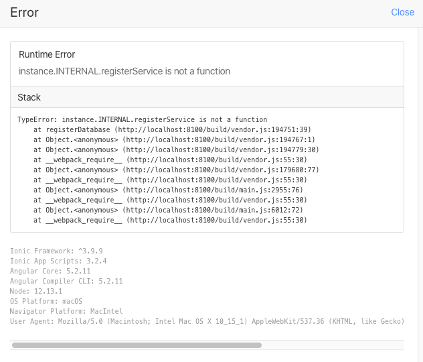
Task: Click the main.js:2955:76 stack line
Action: [168, 190]
